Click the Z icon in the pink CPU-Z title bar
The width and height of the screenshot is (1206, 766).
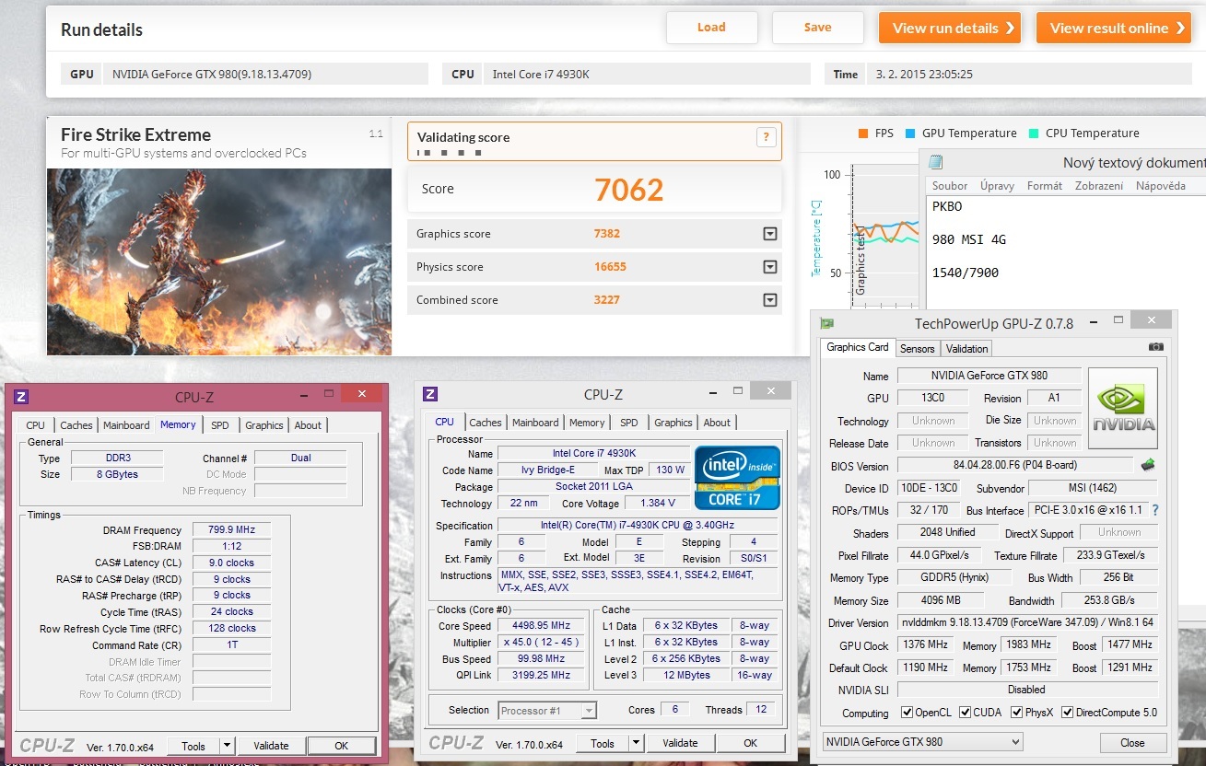22,396
